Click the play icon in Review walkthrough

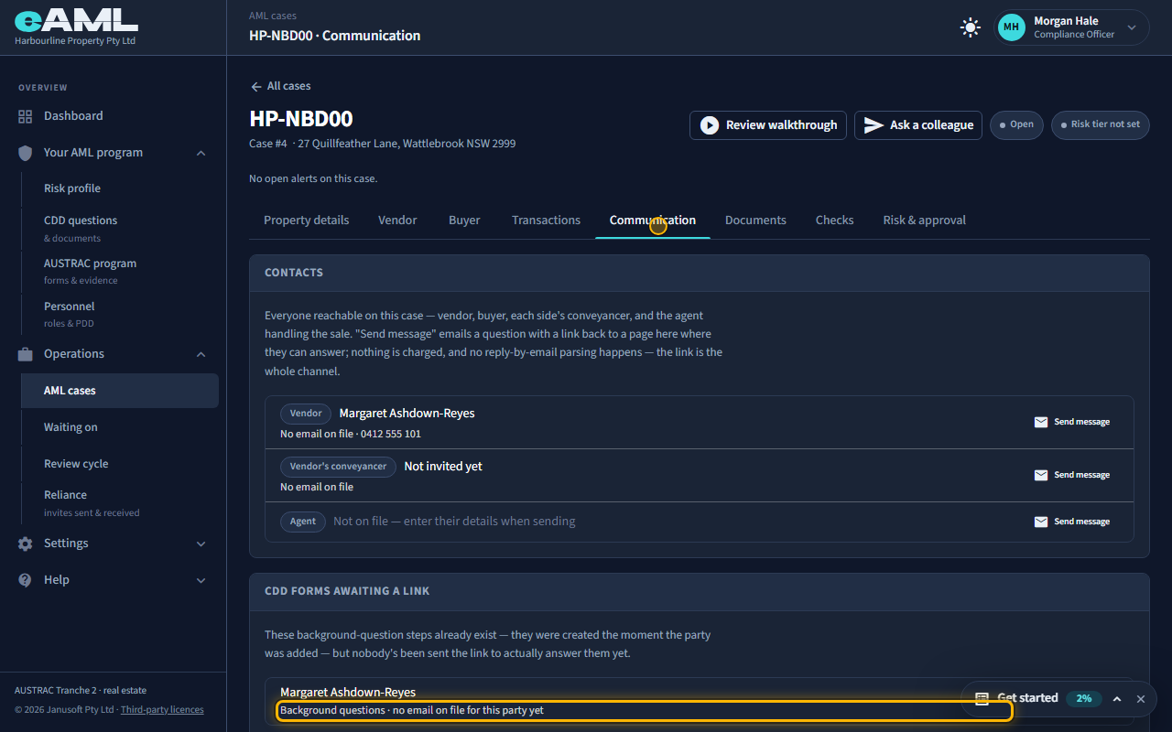710,125
